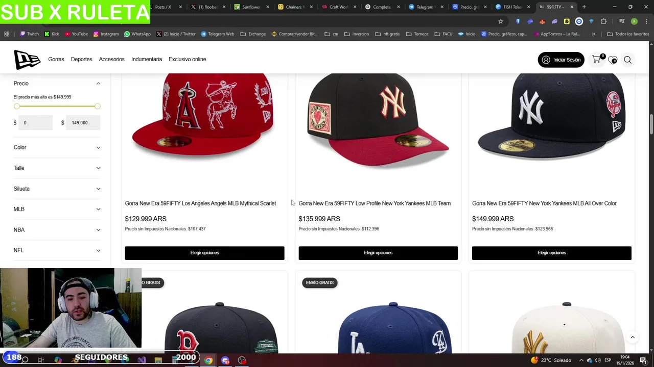The height and width of the screenshot is (367, 654).
Task: Click the scroll-to-top arrow button
Action: [x=633, y=337]
